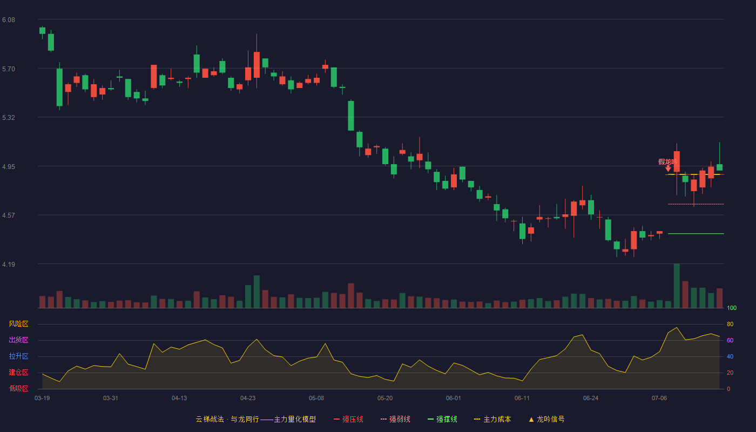
Task: Click the 03-31 date label
Action: [111, 398]
